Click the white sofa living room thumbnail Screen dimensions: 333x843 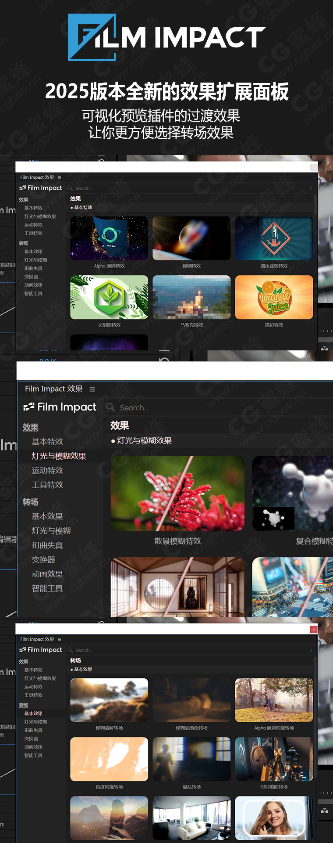[x=191, y=818]
